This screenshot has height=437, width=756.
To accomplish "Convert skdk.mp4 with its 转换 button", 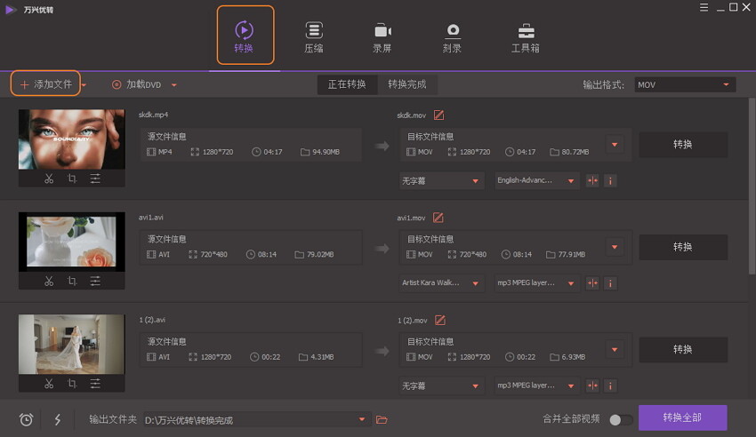I will tap(683, 145).
